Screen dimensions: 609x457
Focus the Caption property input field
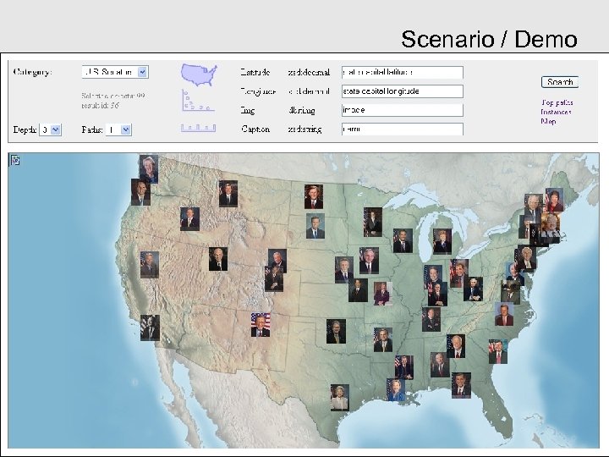click(403, 129)
